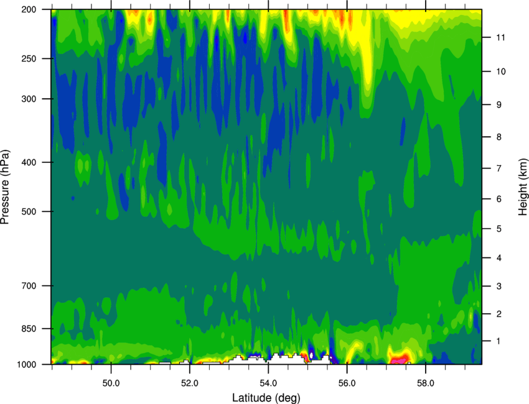Image resolution: width=529 pixels, height=404 pixels.
Task: Pick the 2 km height label
Action: (x=499, y=314)
